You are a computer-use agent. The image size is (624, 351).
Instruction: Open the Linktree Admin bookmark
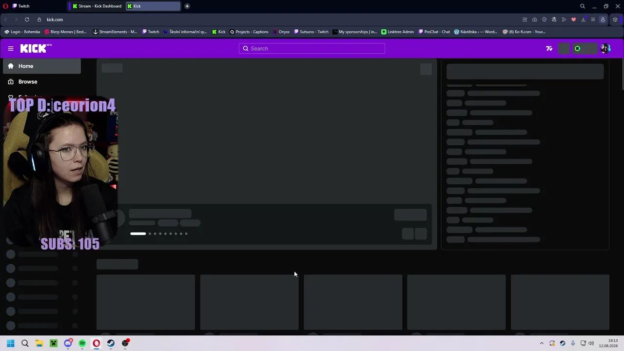tap(398, 32)
